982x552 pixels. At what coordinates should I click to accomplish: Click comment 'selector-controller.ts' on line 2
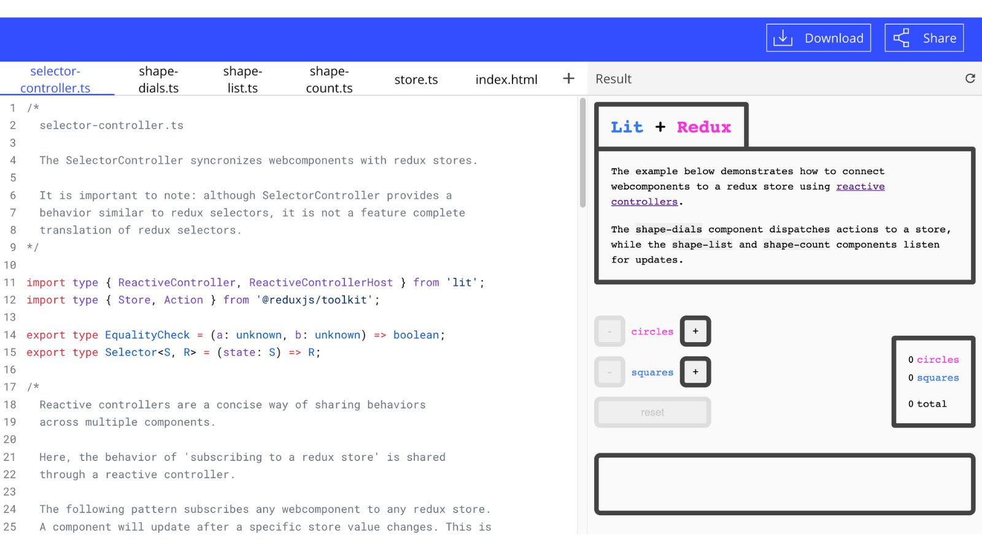(x=112, y=125)
